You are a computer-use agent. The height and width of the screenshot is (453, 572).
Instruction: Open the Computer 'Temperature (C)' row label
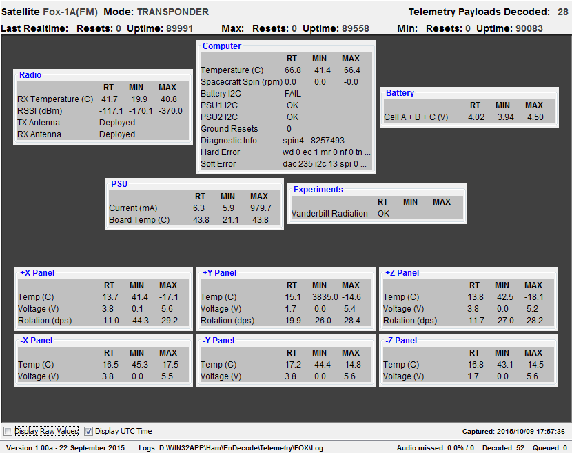coord(232,70)
